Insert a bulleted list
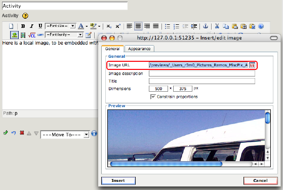283x190 pixels. 167,26
